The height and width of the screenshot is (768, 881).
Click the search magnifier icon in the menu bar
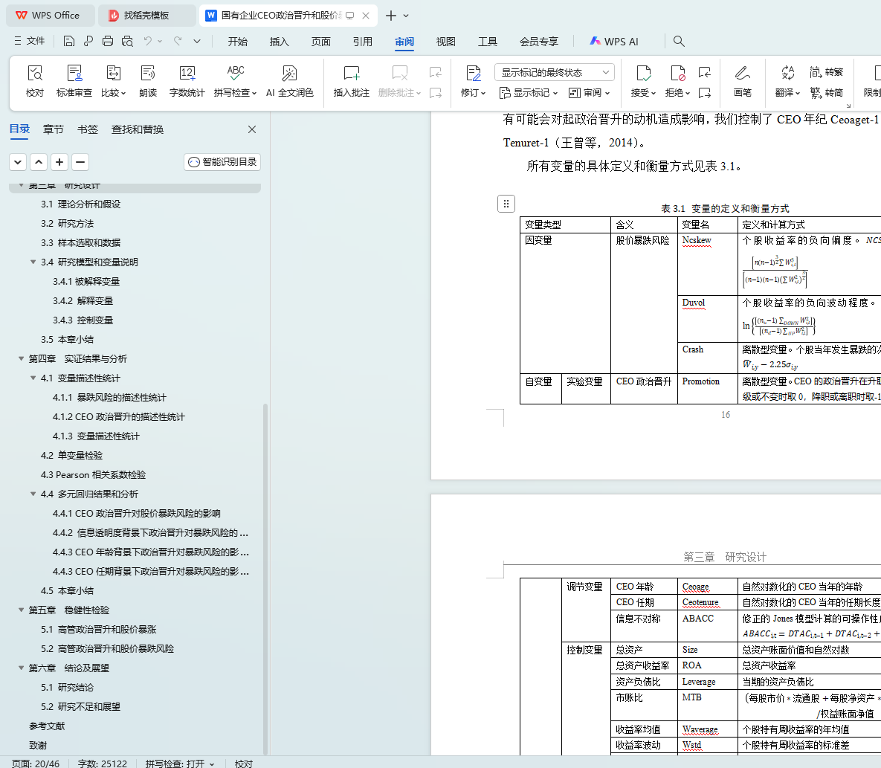coord(679,41)
